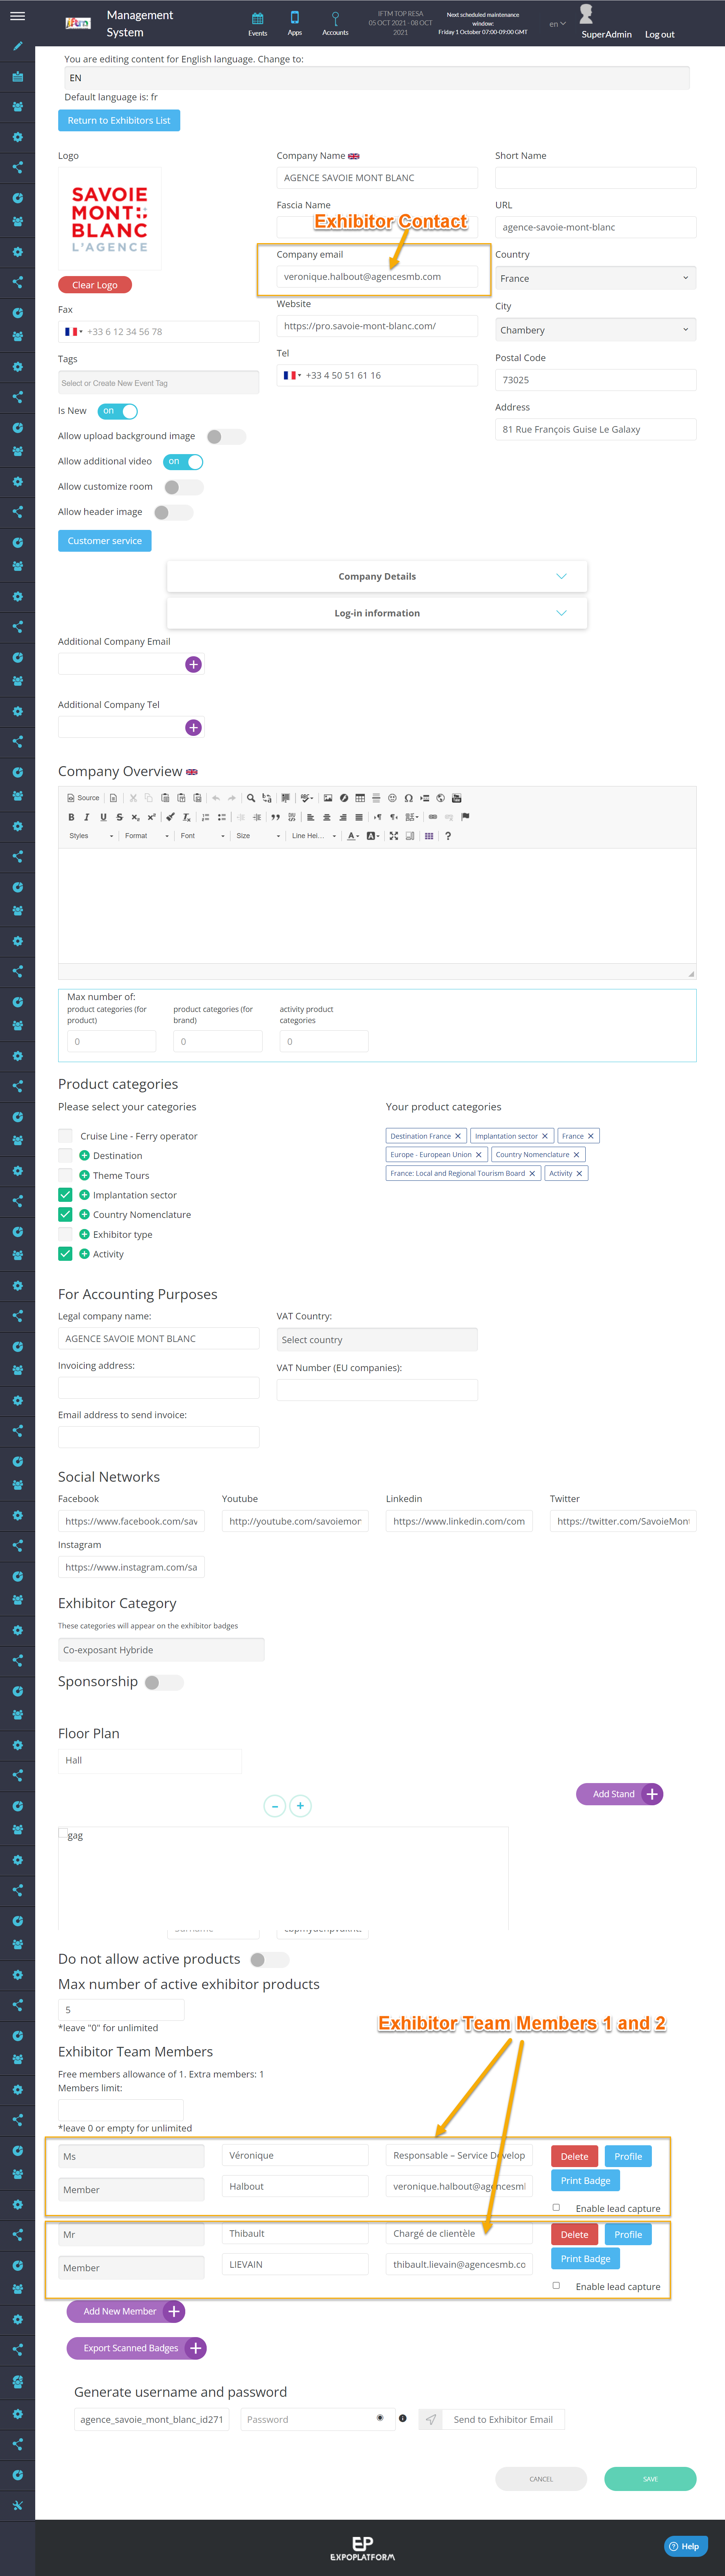Click Log out in header
The image size is (725, 2576).
659,34
